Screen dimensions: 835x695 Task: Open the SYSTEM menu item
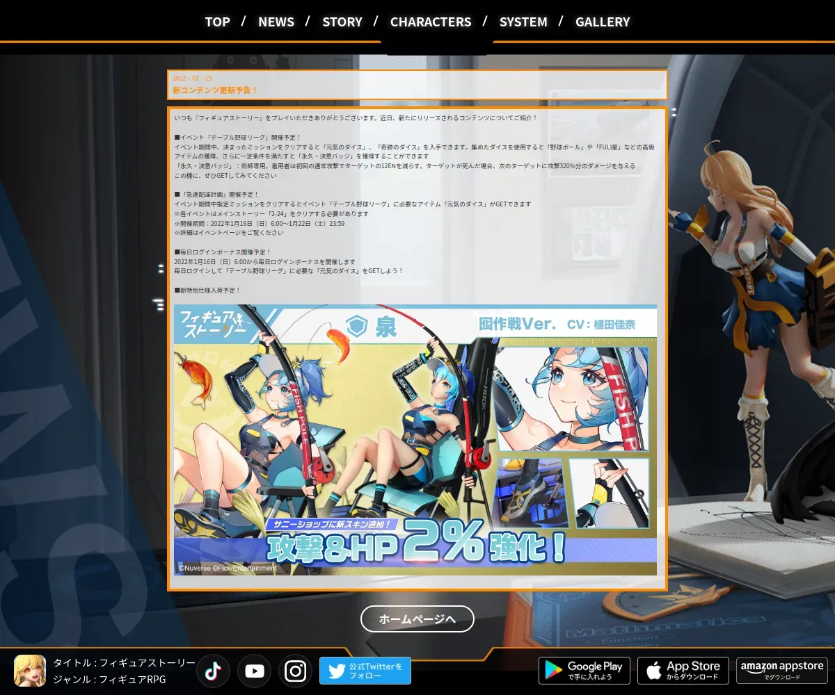pyautogui.click(x=523, y=22)
